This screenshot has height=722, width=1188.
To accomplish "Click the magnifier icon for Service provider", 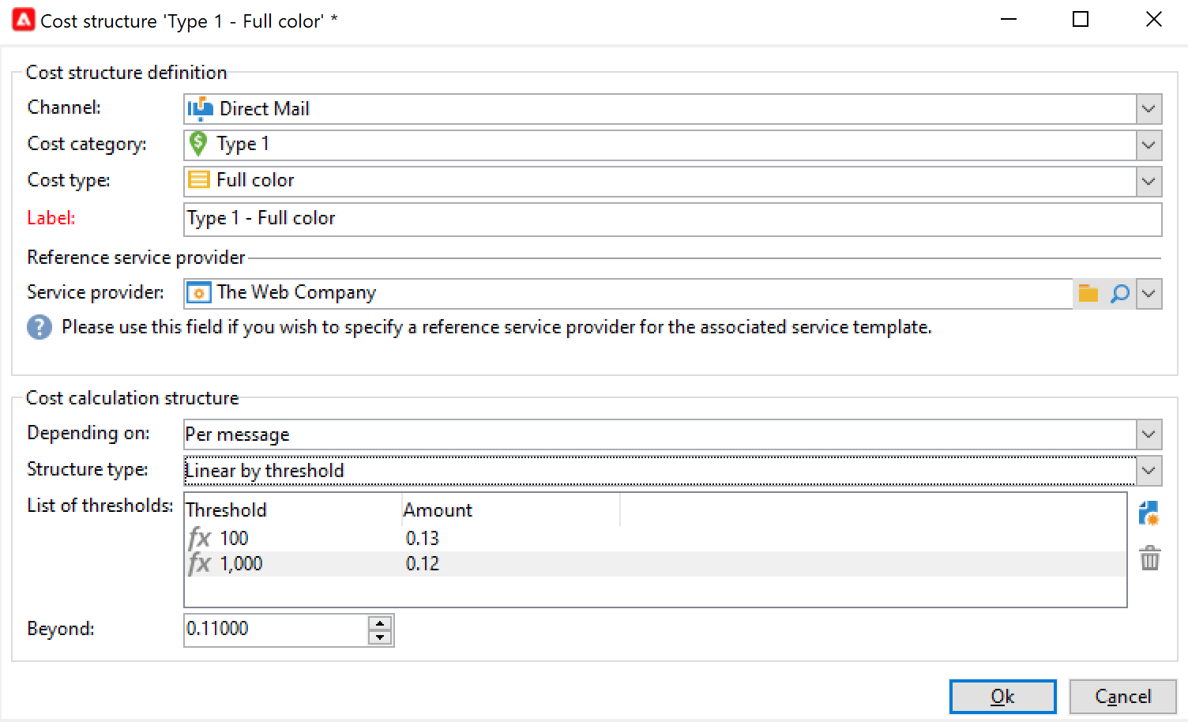I will [x=1119, y=294].
